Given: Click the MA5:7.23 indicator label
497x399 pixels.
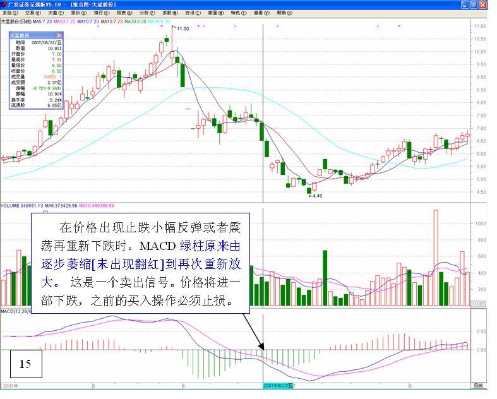Looking at the screenshot, I should click(x=42, y=21).
